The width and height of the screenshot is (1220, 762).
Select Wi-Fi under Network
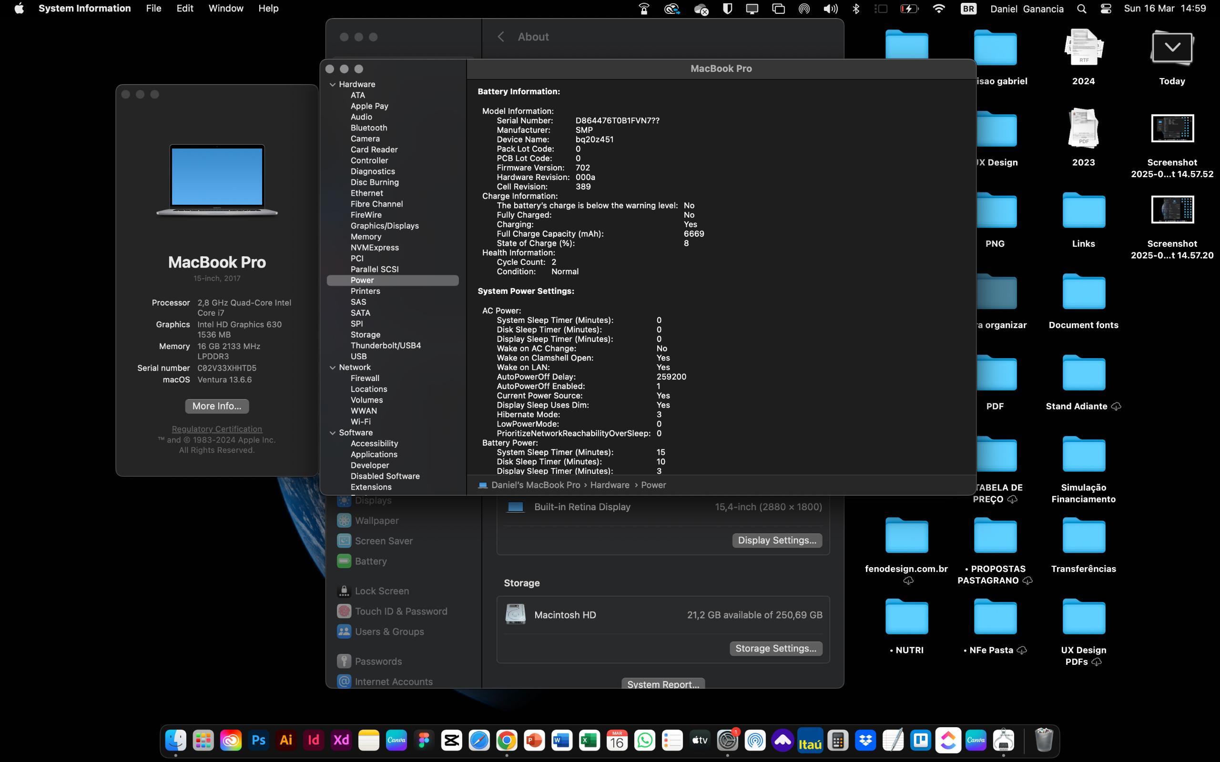[x=360, y=422]
